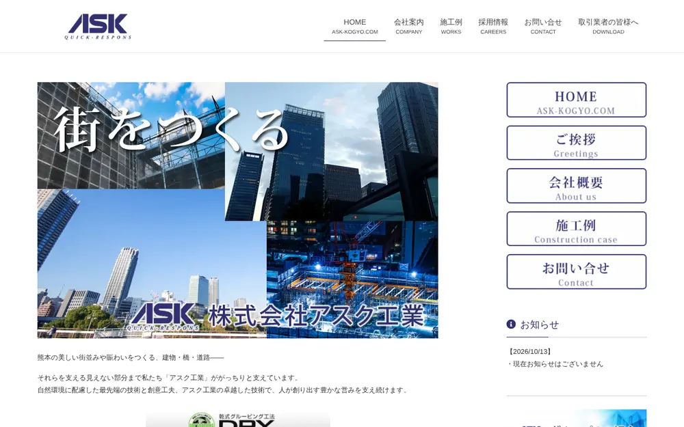Viewport: 684px width, 427px height.
Task: Open the ご挨拶 Greetings sidebar button
Action: coord(576,143)
